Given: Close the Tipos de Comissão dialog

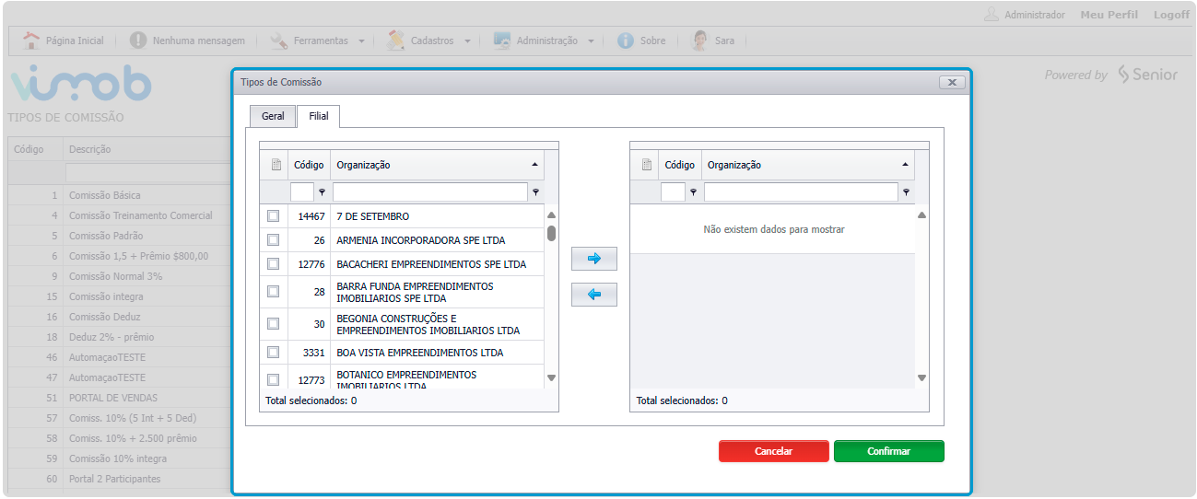Looking at the screenshot, I should 951,82.
